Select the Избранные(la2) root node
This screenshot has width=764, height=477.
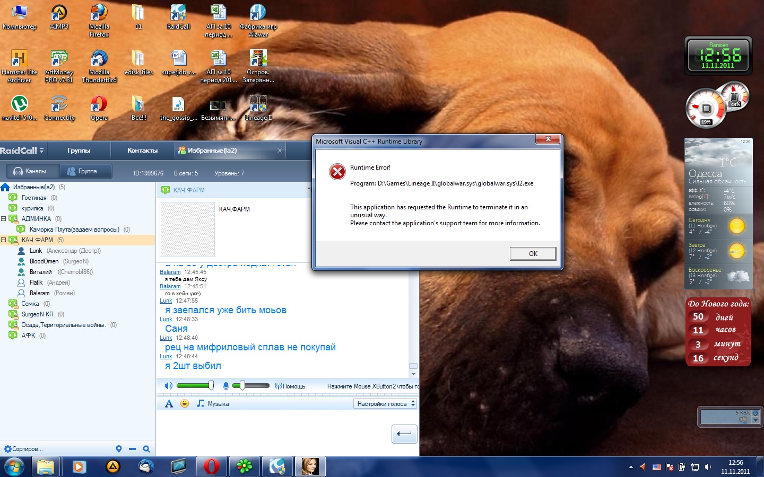coord(34,187)
